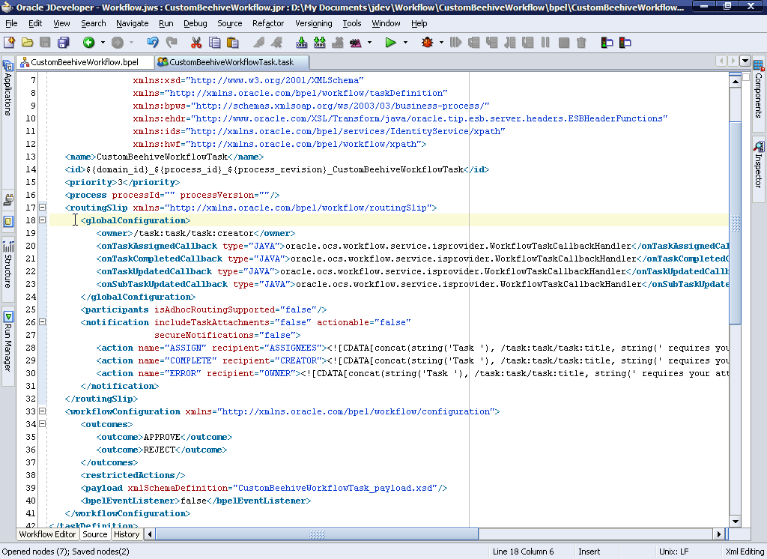767x559 pixels.
Task: Switch to the Workflow Editor view
Action: click(x=46, y=534)
